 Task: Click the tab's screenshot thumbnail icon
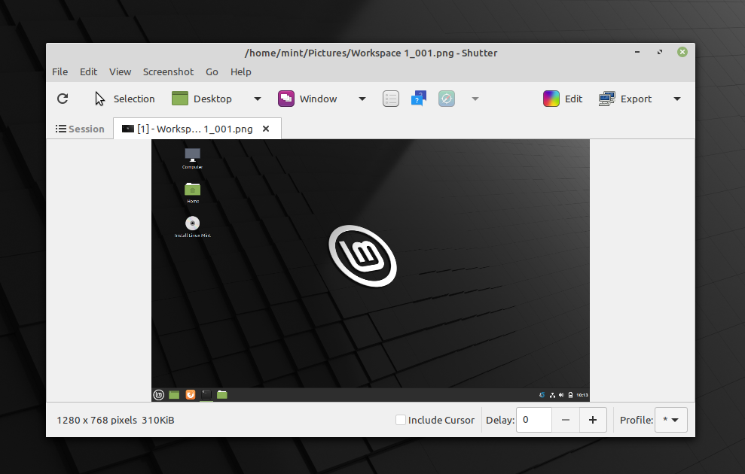128,129
